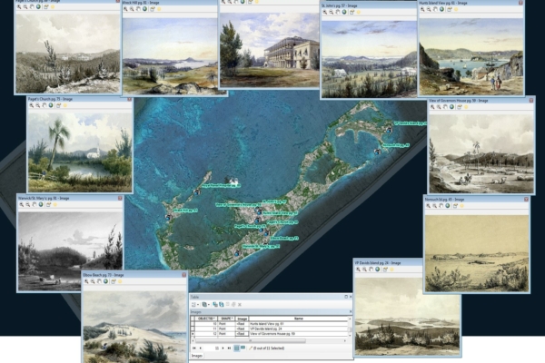Click zoom in icon in Elbow Beach window

[x=87, y=280]
